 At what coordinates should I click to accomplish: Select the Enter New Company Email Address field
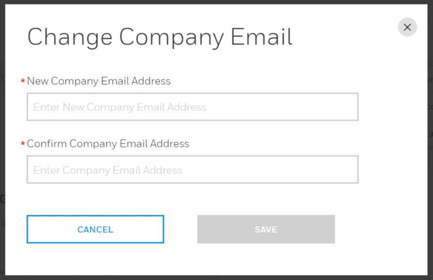coord(192,107)
